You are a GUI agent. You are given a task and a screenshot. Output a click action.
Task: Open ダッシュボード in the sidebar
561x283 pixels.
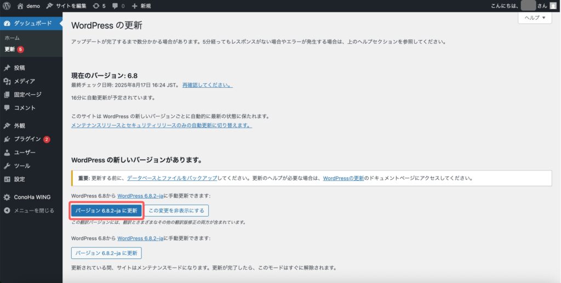tap(33, 23)
